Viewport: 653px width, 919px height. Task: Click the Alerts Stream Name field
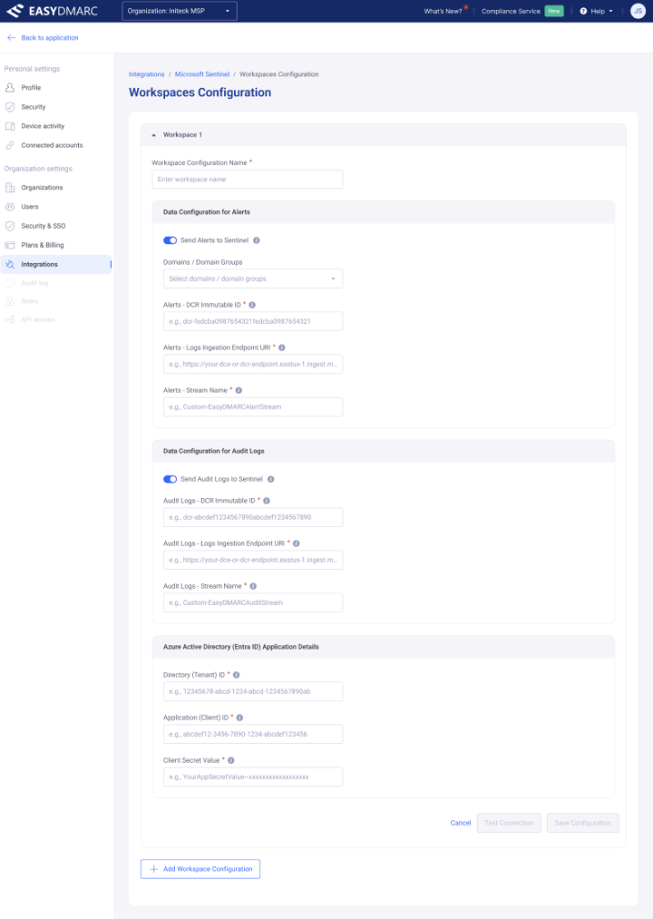(253, 407)
